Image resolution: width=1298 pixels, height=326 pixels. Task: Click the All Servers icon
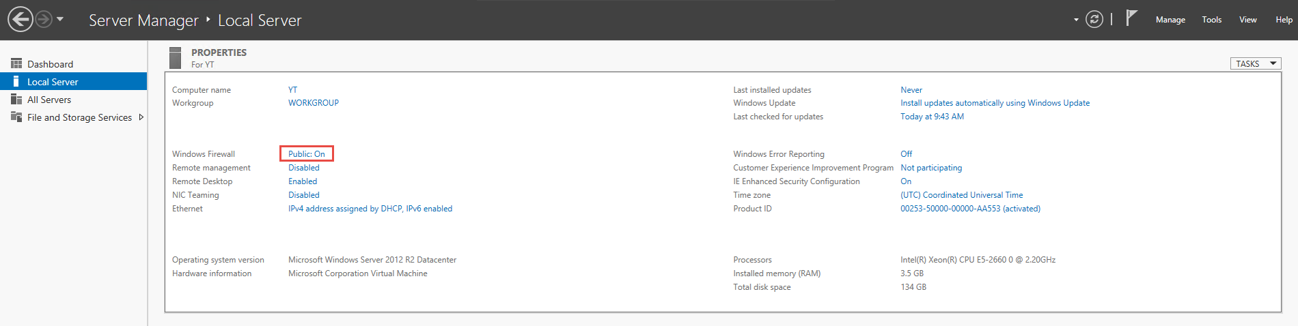coord(16,100)
